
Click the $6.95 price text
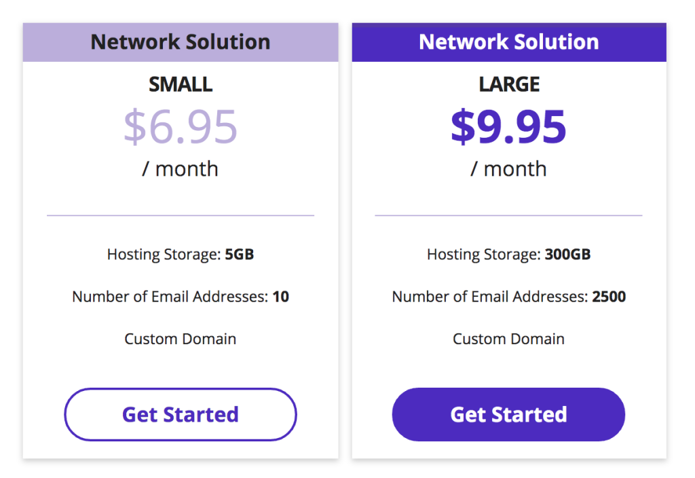coord(181,127)
